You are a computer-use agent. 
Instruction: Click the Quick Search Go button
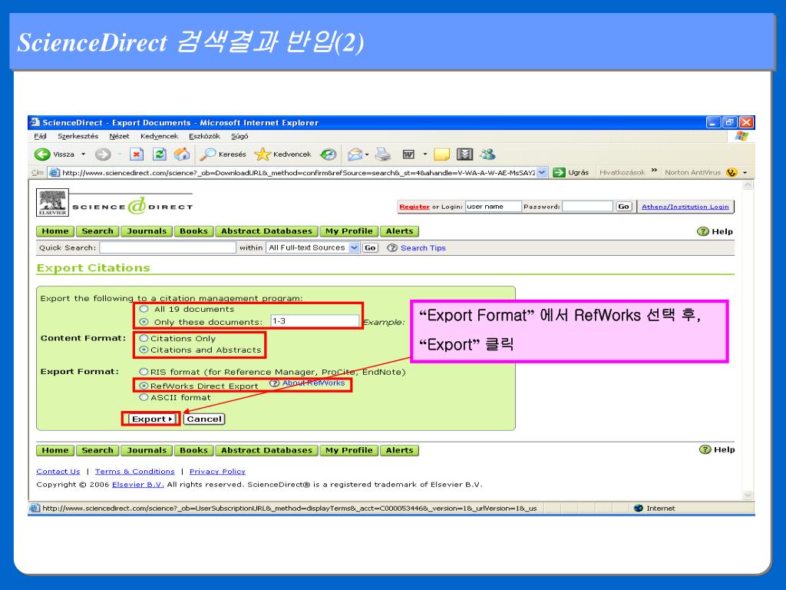click(x=370, y=248)
